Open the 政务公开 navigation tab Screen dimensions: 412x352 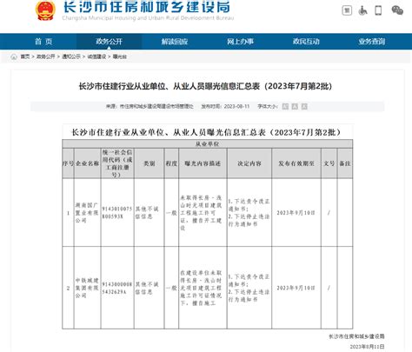109,42
